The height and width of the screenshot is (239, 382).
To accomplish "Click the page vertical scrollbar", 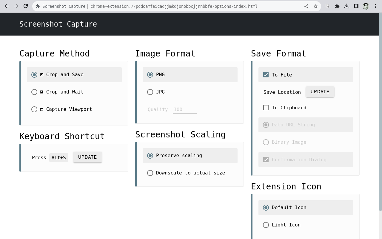I will (x=380, y=119).
